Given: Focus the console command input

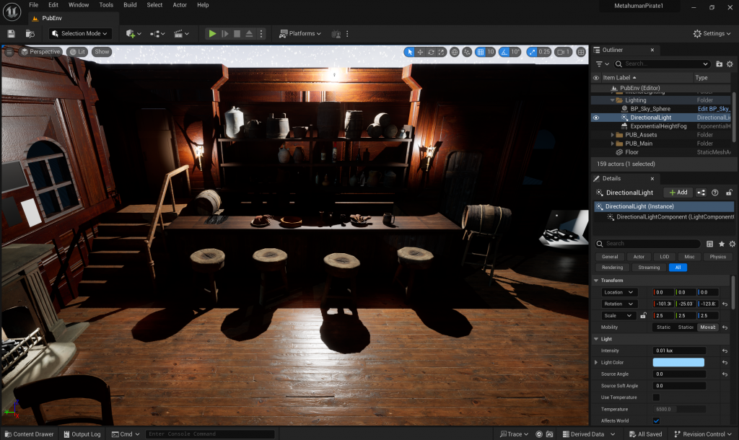Looking at the screenshot, I should click(x=210, y=434).
